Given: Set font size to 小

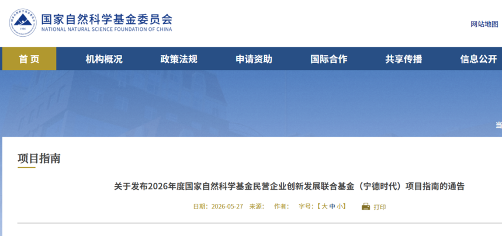Looking at the screenshot, I should pyautogui.click(x=340, y=207).
